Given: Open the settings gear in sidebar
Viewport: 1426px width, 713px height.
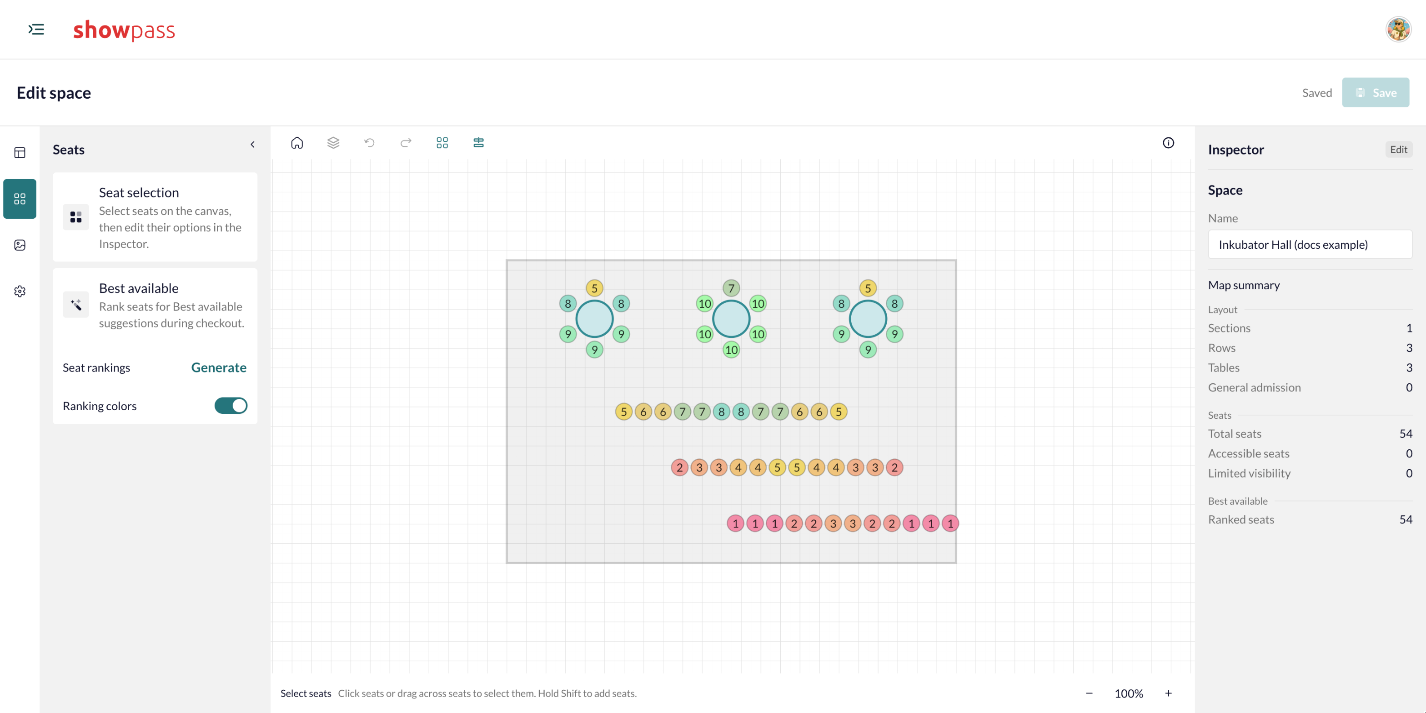Looking at the screenshot, I should pyautogui.click(x=20, y=291).
